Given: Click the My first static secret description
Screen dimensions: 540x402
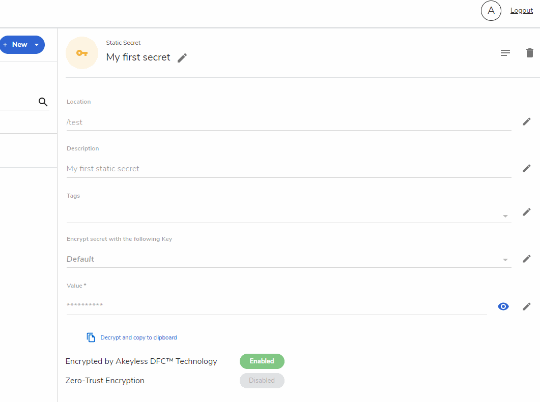Looking at the screenshot, I should 289,169.
